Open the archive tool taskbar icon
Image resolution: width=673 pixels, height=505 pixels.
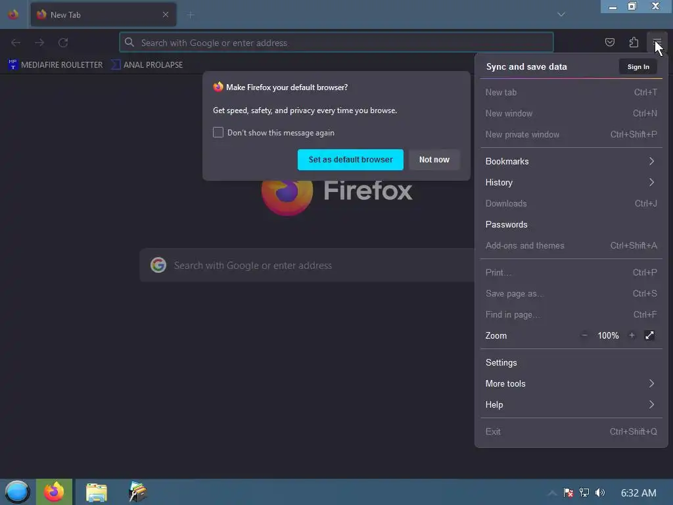(137, 492)
